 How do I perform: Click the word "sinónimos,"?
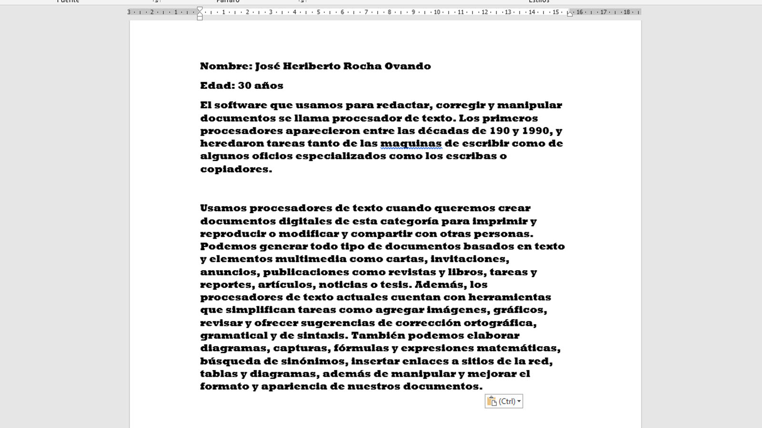click(x=314, y=361)
